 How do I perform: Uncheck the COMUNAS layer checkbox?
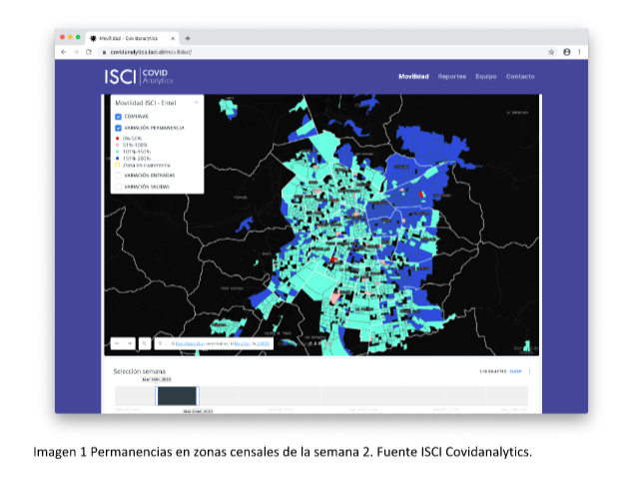coord(118,117)
